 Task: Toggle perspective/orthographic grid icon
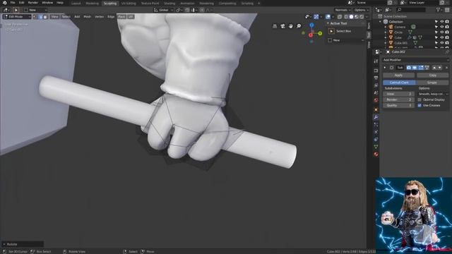pos(275,26)
